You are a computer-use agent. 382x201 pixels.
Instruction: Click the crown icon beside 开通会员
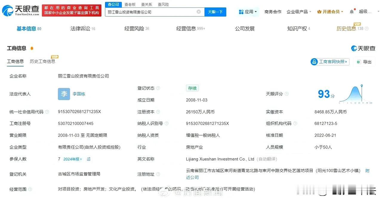click(319, 12)
